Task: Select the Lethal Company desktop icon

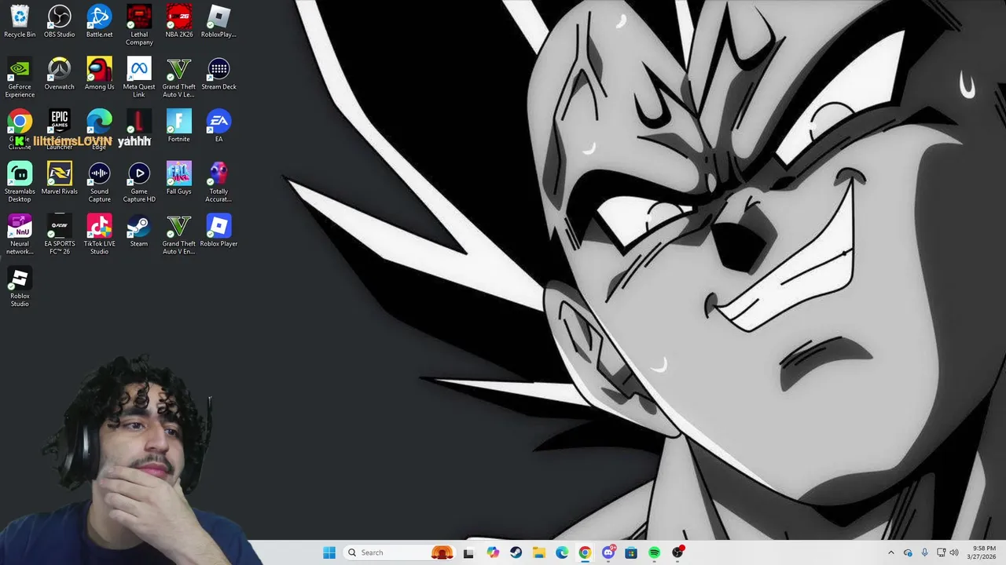Action: (139, 25)
